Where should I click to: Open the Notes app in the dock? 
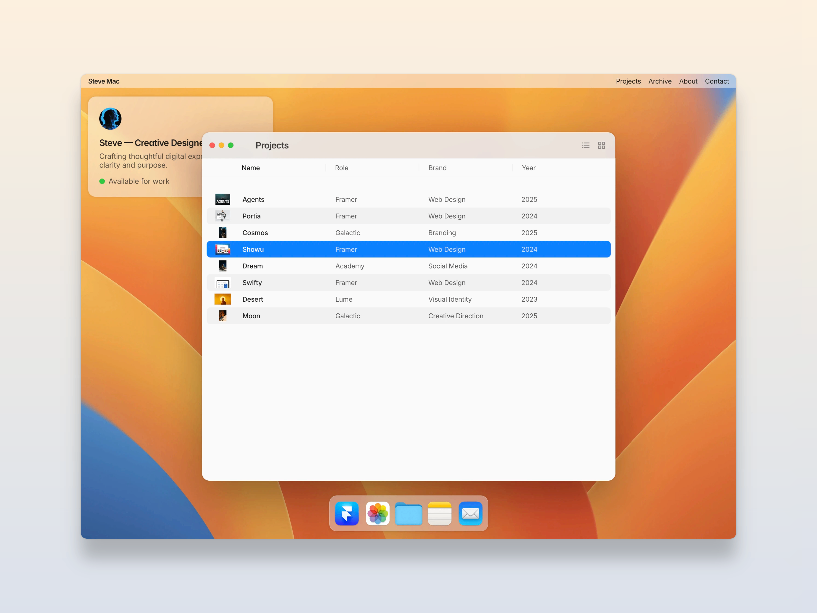point(440,513)
